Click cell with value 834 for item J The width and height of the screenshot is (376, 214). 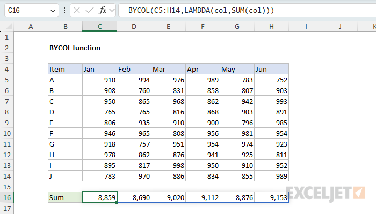(203, 176)
